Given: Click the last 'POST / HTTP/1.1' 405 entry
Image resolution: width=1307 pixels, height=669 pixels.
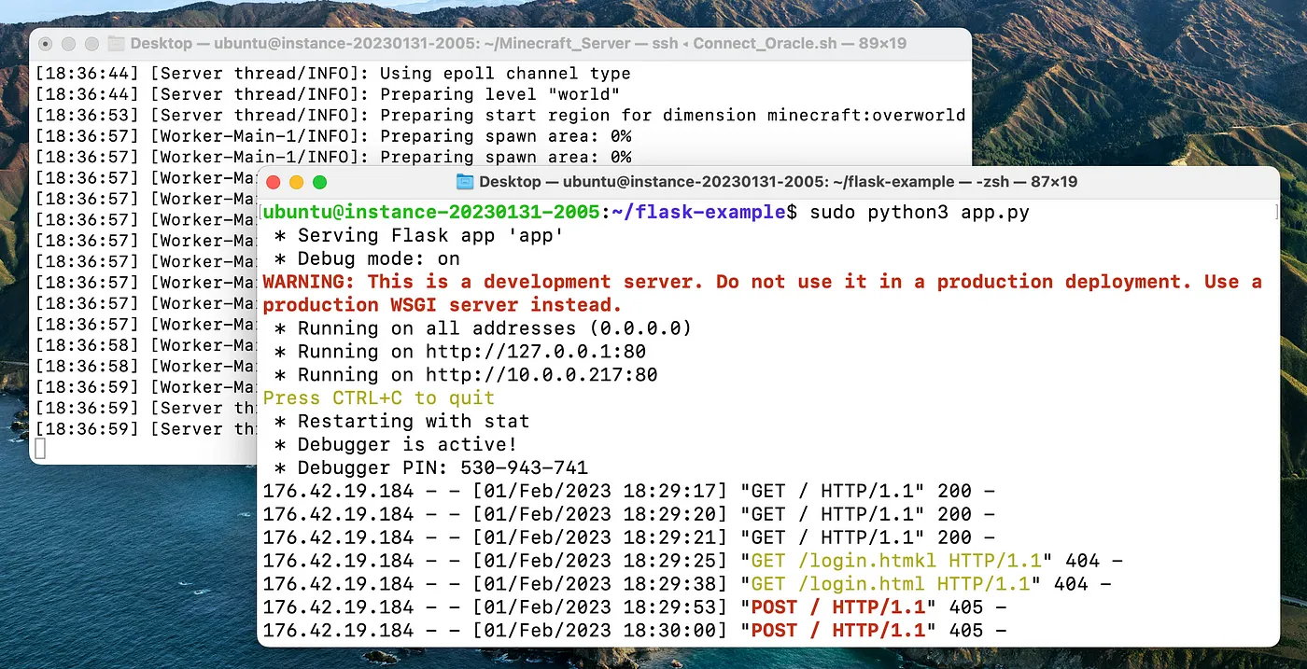Looking at the screenshot, I should pyautogui.click(x=635, y=631).
